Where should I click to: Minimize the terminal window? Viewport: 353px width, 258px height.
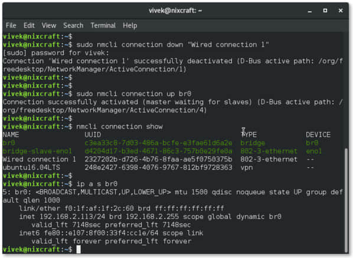coord(310,11)
